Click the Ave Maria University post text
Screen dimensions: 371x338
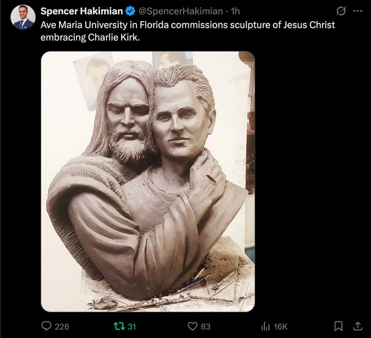coord(188,31)
